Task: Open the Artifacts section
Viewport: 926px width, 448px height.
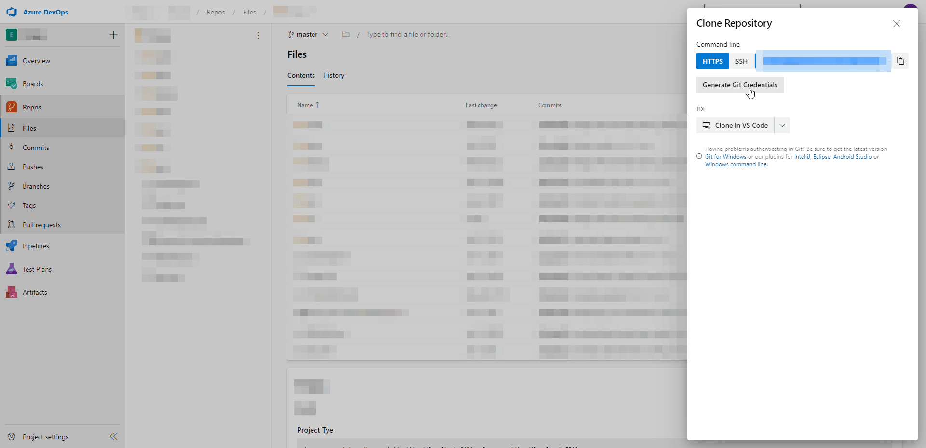Action: click(x=34, y=292)
